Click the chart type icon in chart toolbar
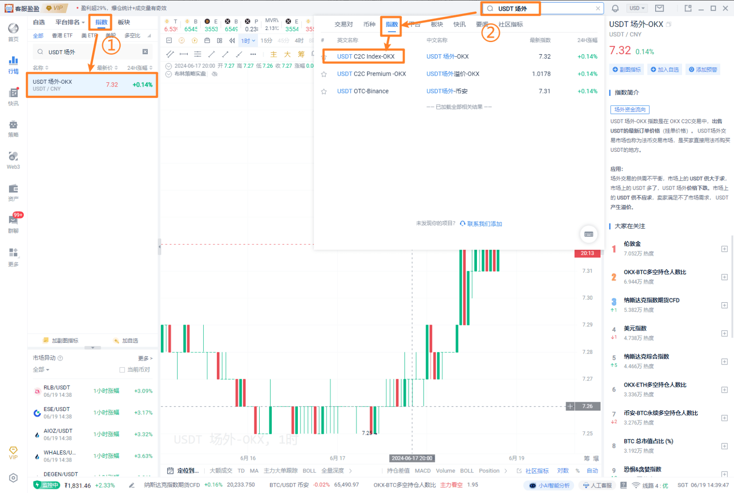 point(169,40)
